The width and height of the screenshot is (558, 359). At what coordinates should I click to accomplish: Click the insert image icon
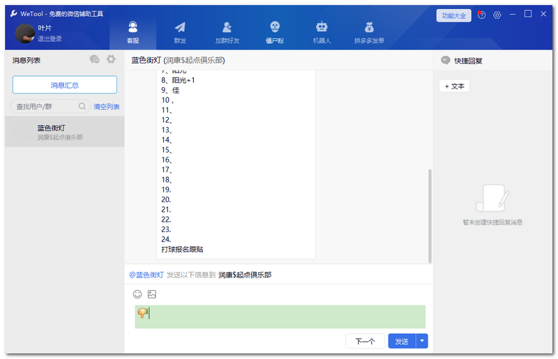(152, 294)
